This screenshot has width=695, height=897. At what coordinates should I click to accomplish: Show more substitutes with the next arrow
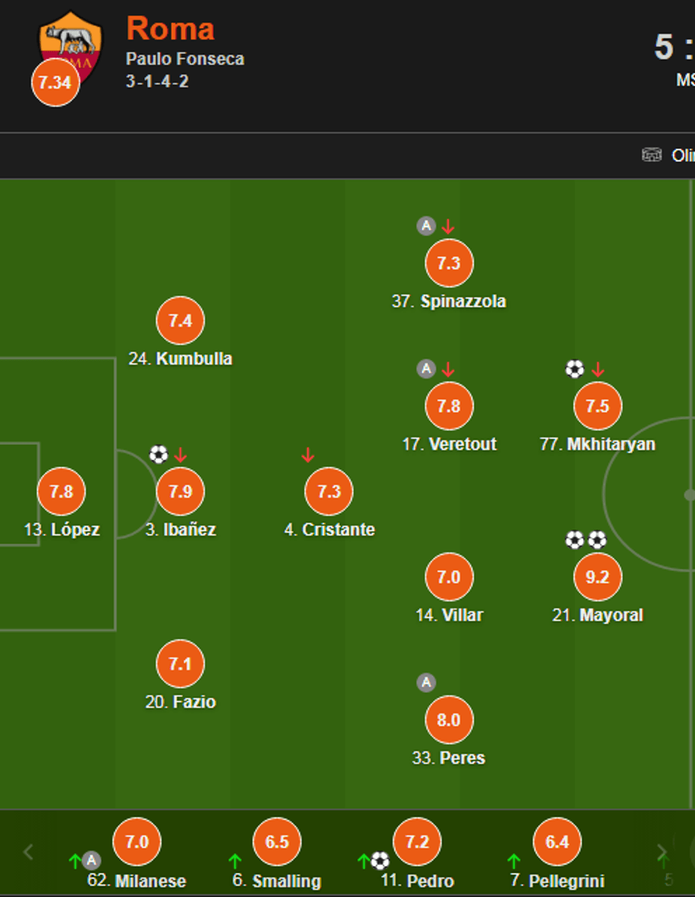661,852
